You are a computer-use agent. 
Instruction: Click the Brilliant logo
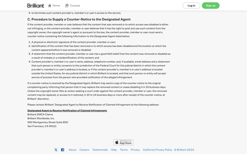[36, 6]
